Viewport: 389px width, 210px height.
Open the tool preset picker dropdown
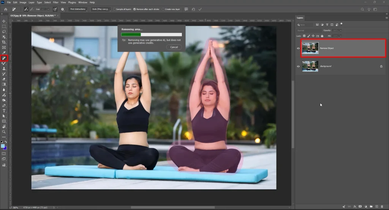(x=14, y=9)
